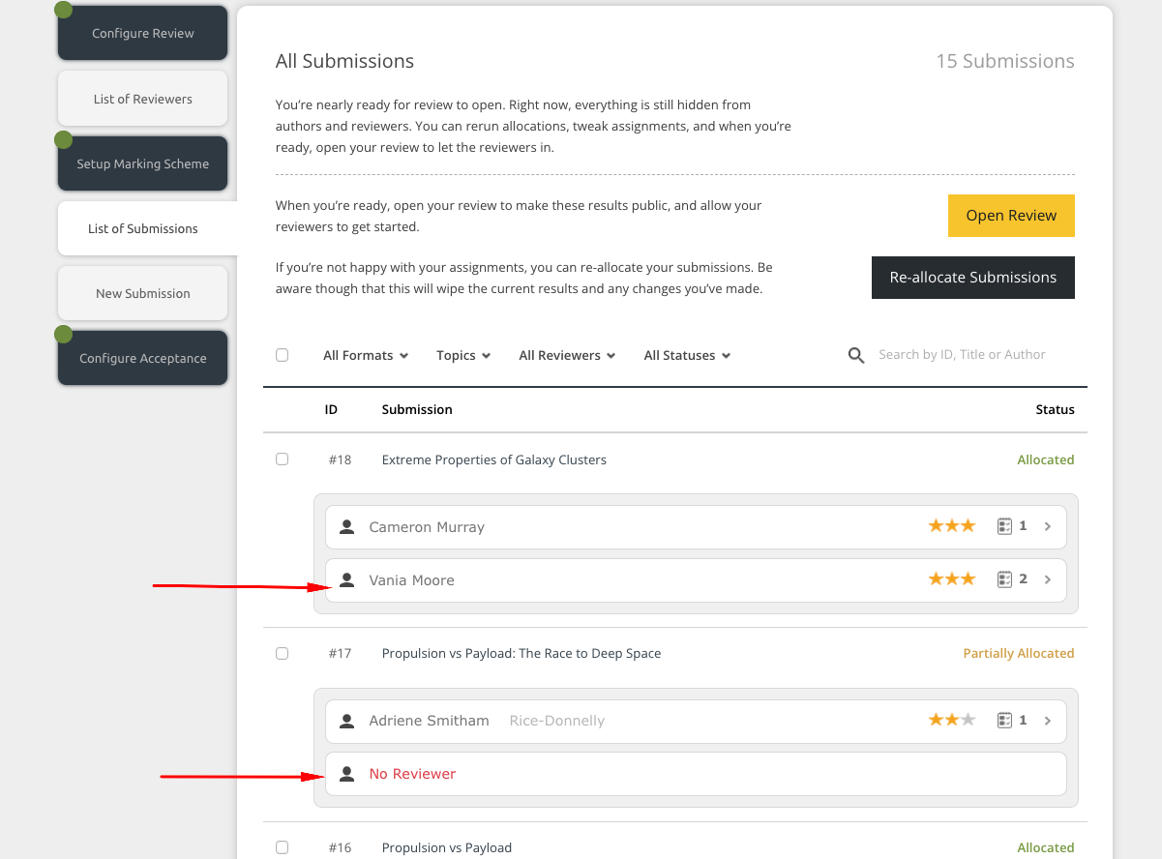Click person icon in No Reviewer row
The width and height of the screenshot is (1162, 859).
pyautogui.click(x=346, y=774)
